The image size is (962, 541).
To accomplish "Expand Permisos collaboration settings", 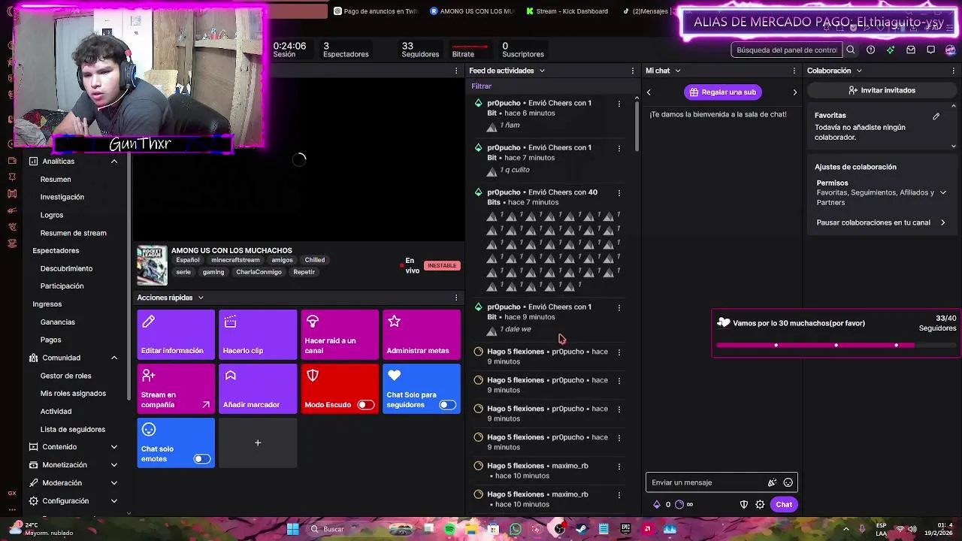I will pos(942,192).
